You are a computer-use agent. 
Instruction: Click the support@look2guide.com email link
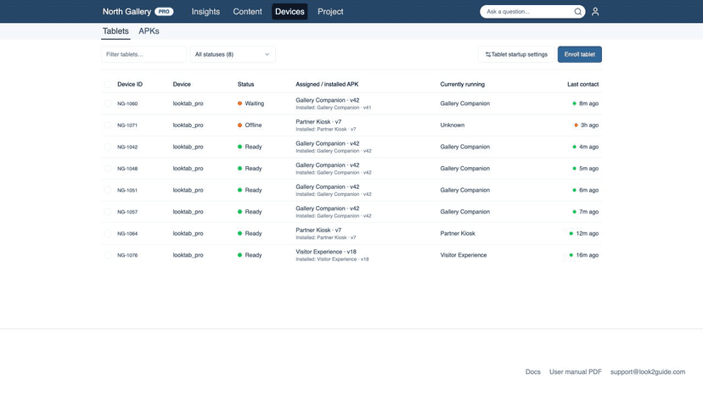pyautogui.click(x=648, y=372)
